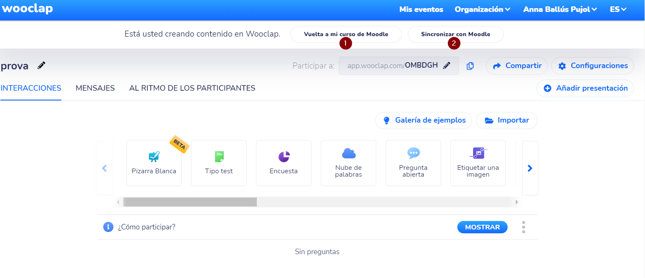This screenshot has height=278, width=645.
Task: Edit the event name prova pencil icon
Action: tap(41, 66)
